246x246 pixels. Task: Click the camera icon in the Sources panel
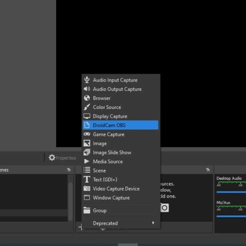(165, 208)
